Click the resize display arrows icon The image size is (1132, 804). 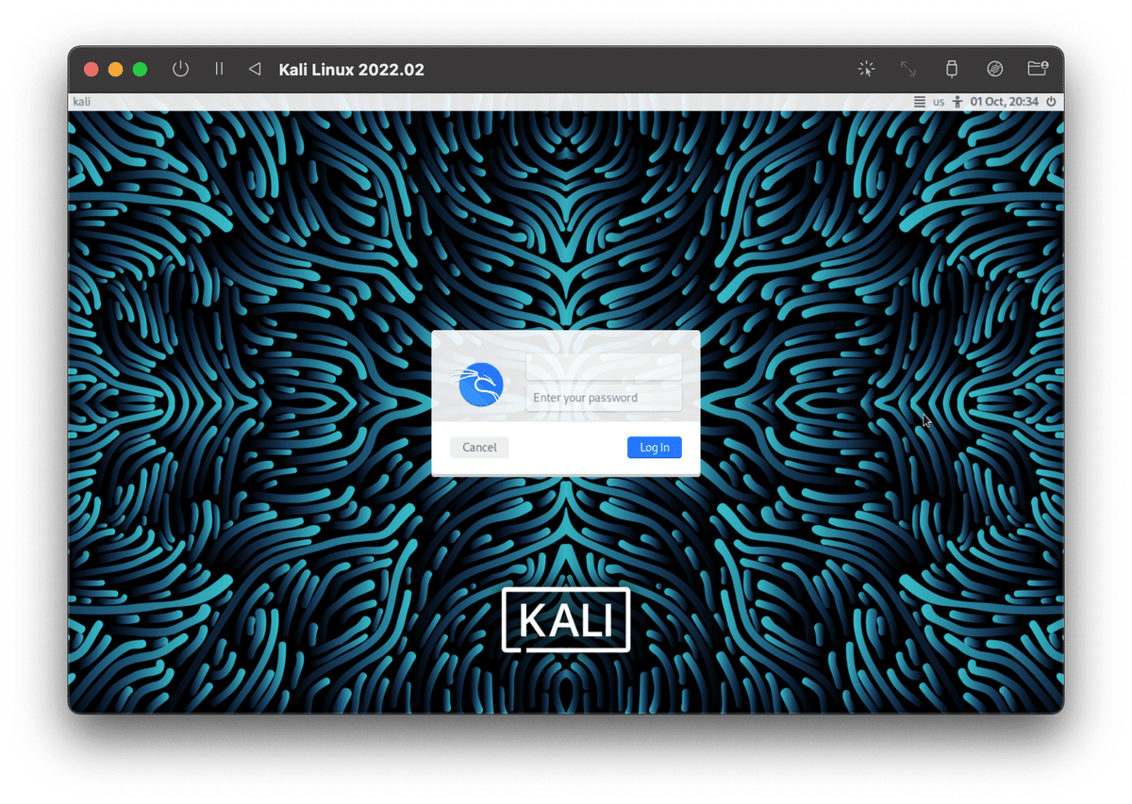click(907, 69)
